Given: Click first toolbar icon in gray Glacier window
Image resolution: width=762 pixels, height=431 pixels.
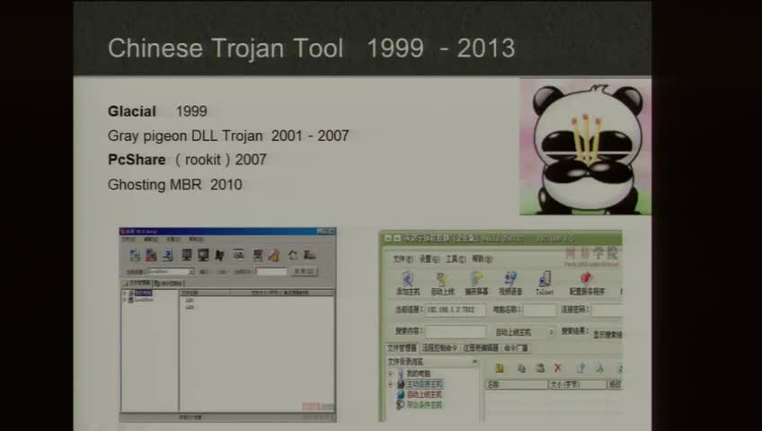Looking at the screenshot, I should [135, 254].
